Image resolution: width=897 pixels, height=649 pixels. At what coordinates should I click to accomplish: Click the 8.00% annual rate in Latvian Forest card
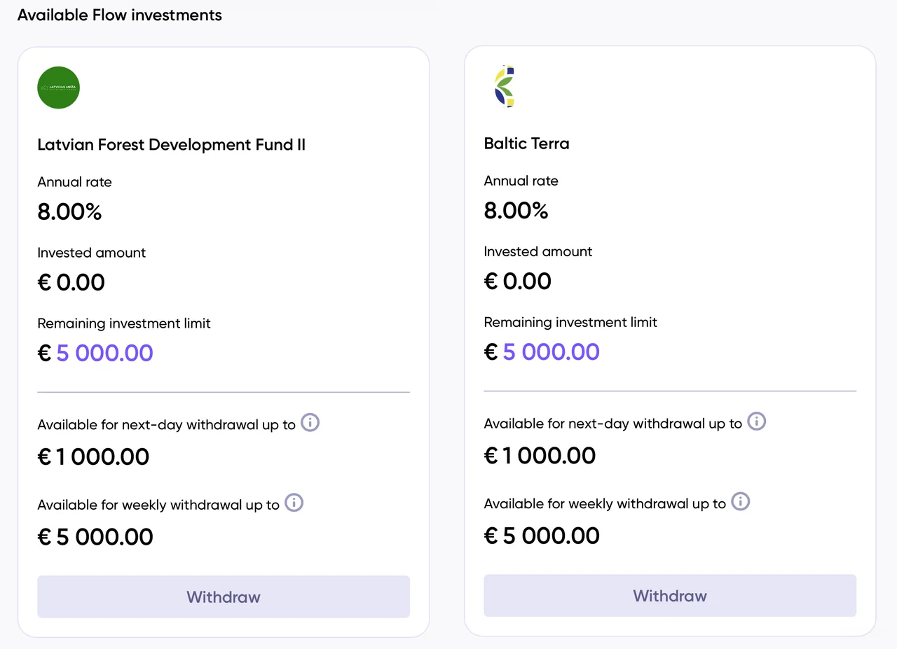69,212
